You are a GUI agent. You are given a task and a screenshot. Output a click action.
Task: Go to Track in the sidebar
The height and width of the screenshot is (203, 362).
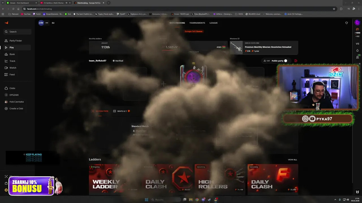tap(18, 61)
